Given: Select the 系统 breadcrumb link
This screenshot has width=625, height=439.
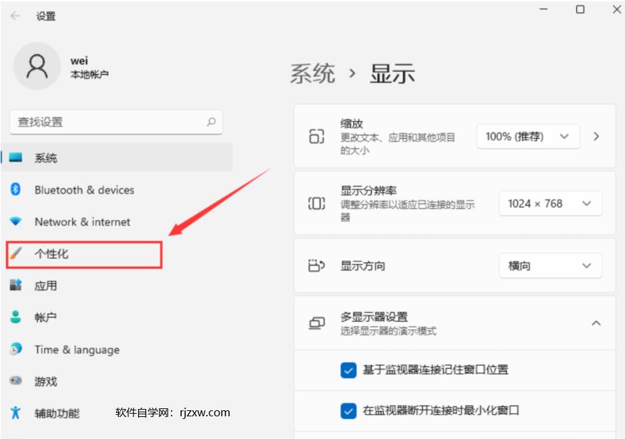Looking at the screenshot, I should [312, 73].
